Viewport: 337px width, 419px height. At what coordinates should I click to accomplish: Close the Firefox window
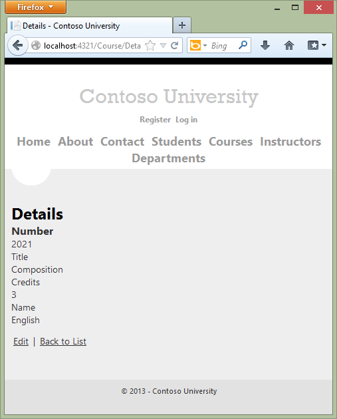pos(319,7)
